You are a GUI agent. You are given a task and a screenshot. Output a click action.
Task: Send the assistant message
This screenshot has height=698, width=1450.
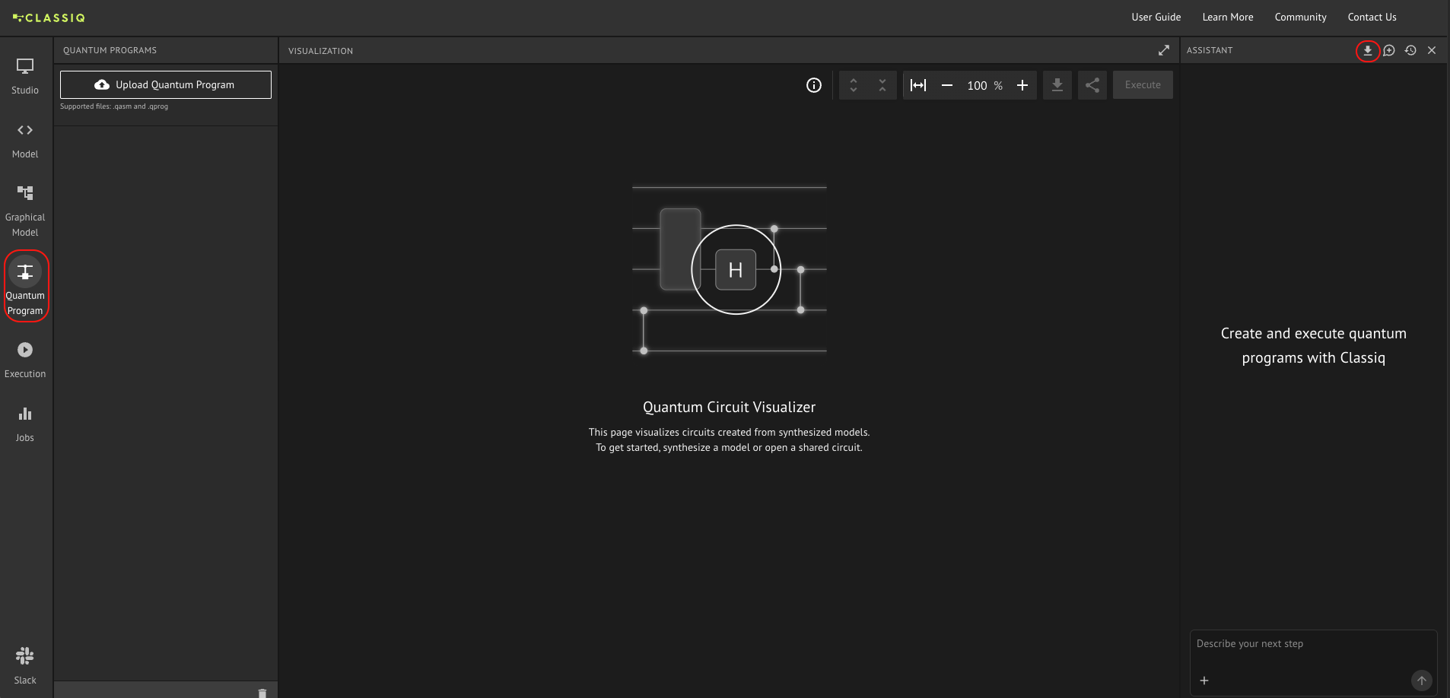click(x=1422, y=681)
